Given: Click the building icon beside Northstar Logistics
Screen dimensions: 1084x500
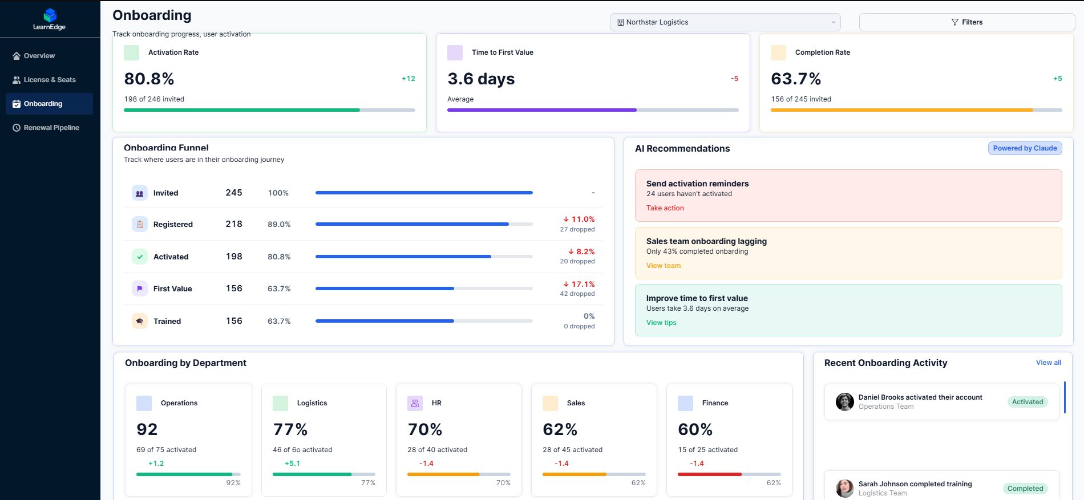Looking at the screenshot, I should coord(621,22).
